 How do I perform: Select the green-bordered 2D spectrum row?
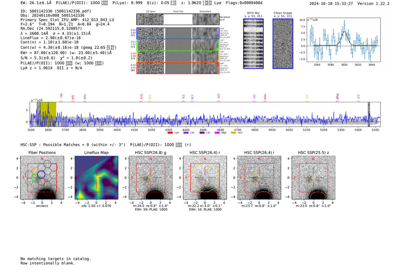click(178, 45)
